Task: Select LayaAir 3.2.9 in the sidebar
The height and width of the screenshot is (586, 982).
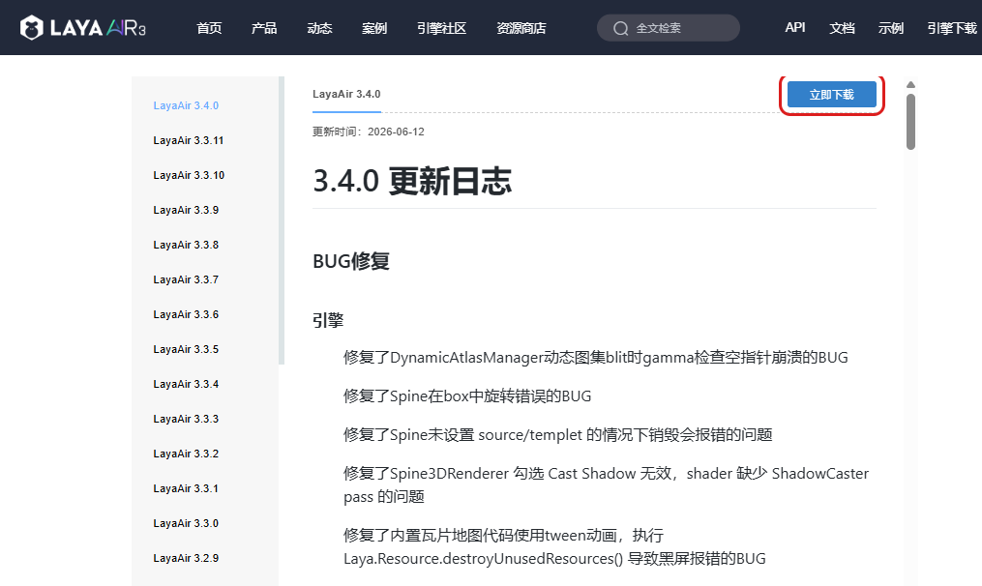Action: tap(186, 559)
